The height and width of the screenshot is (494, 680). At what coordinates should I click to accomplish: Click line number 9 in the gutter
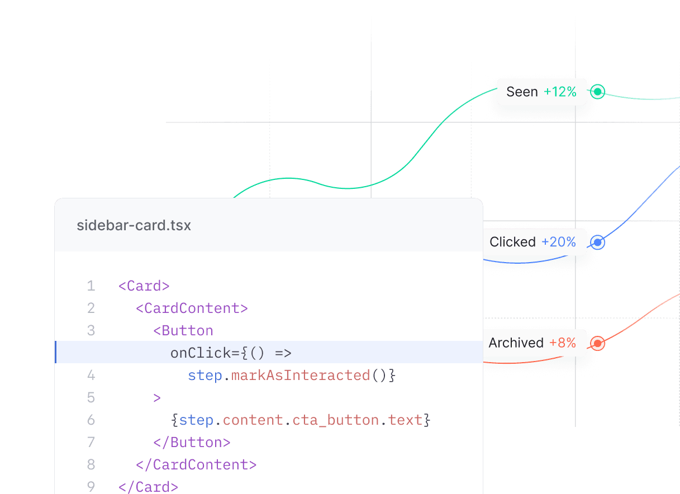click(91, 487)
